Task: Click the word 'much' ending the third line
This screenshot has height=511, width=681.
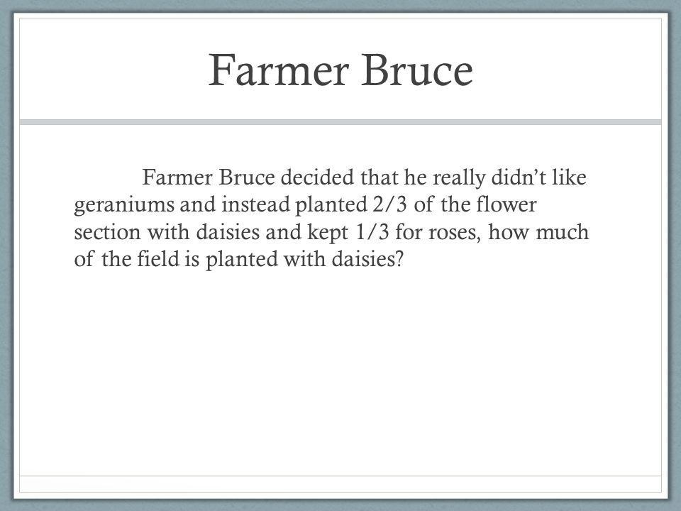Action: click(x=563, y=231)
